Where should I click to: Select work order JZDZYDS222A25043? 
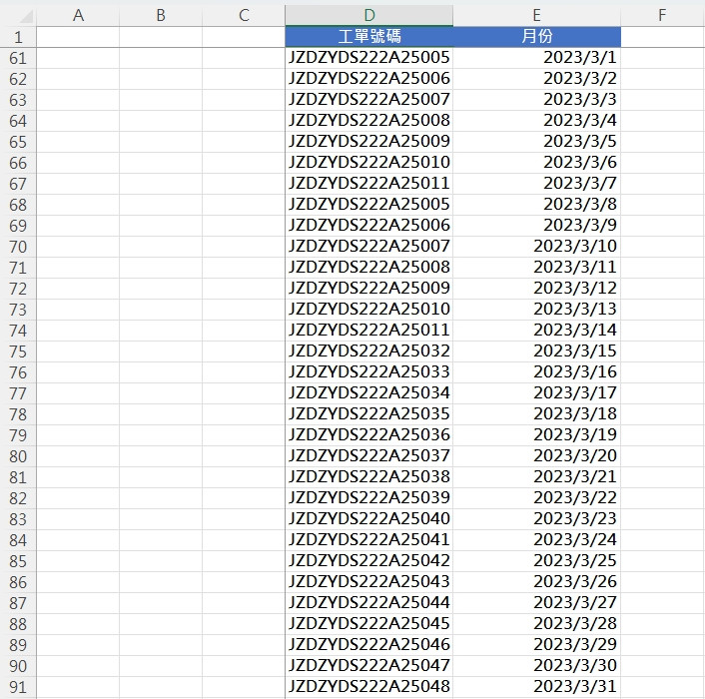click(x=369, y=582)
